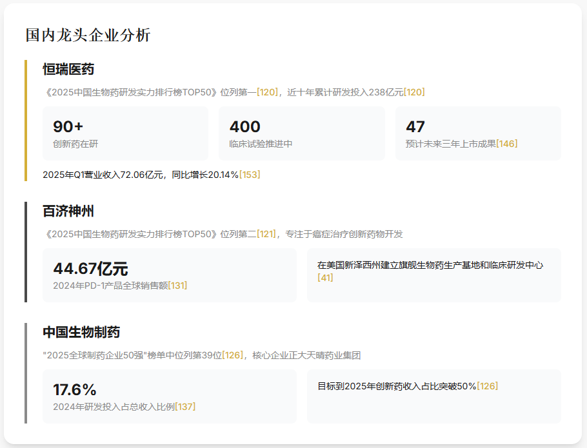Open citation [137] after 研发投入占总收入比例
This screenshot has width=587, height=448.
pyautogui.click(x=185, y=407)
